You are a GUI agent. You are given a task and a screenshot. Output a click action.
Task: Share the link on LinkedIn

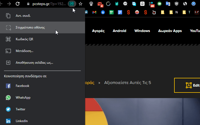pyautogui.click(x=42, y=121)
